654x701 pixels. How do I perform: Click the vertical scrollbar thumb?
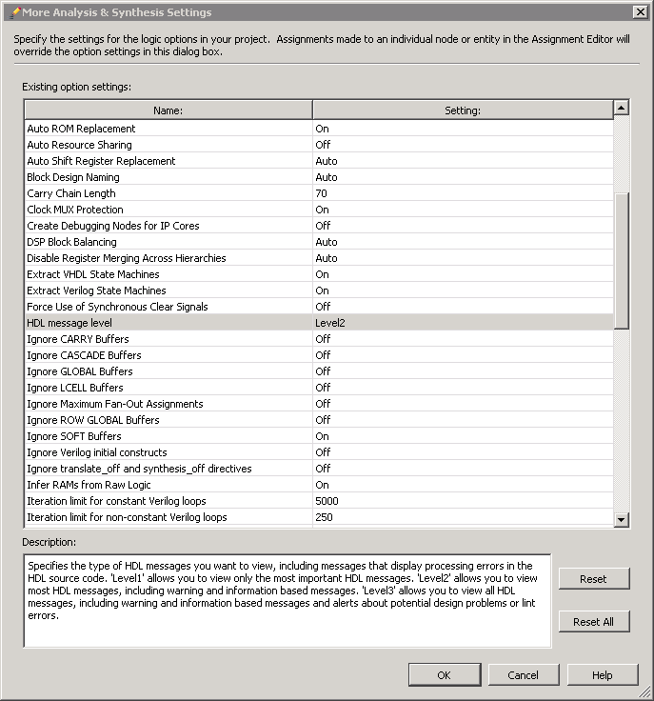pos(622,260)
